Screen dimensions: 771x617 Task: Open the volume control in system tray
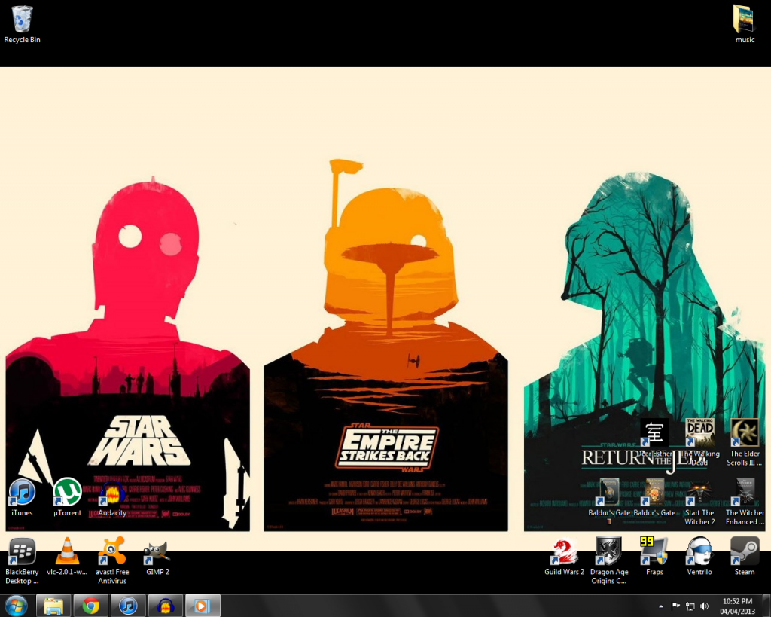(705, 606)
